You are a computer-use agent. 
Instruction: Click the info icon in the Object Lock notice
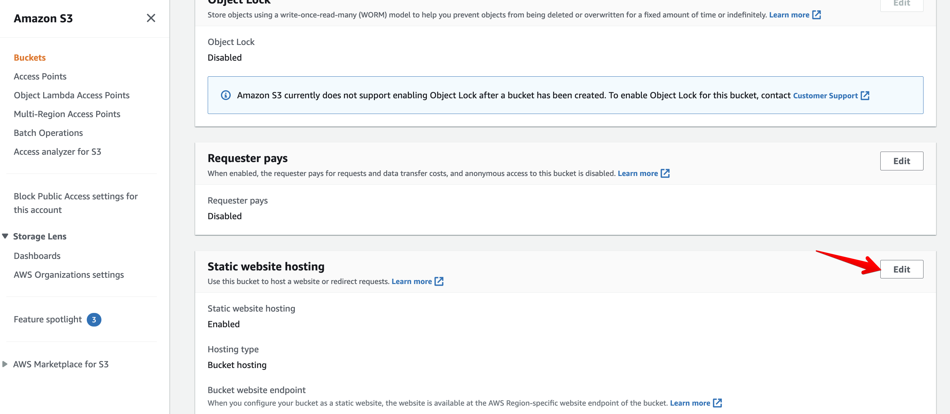(x=226, y=95)
